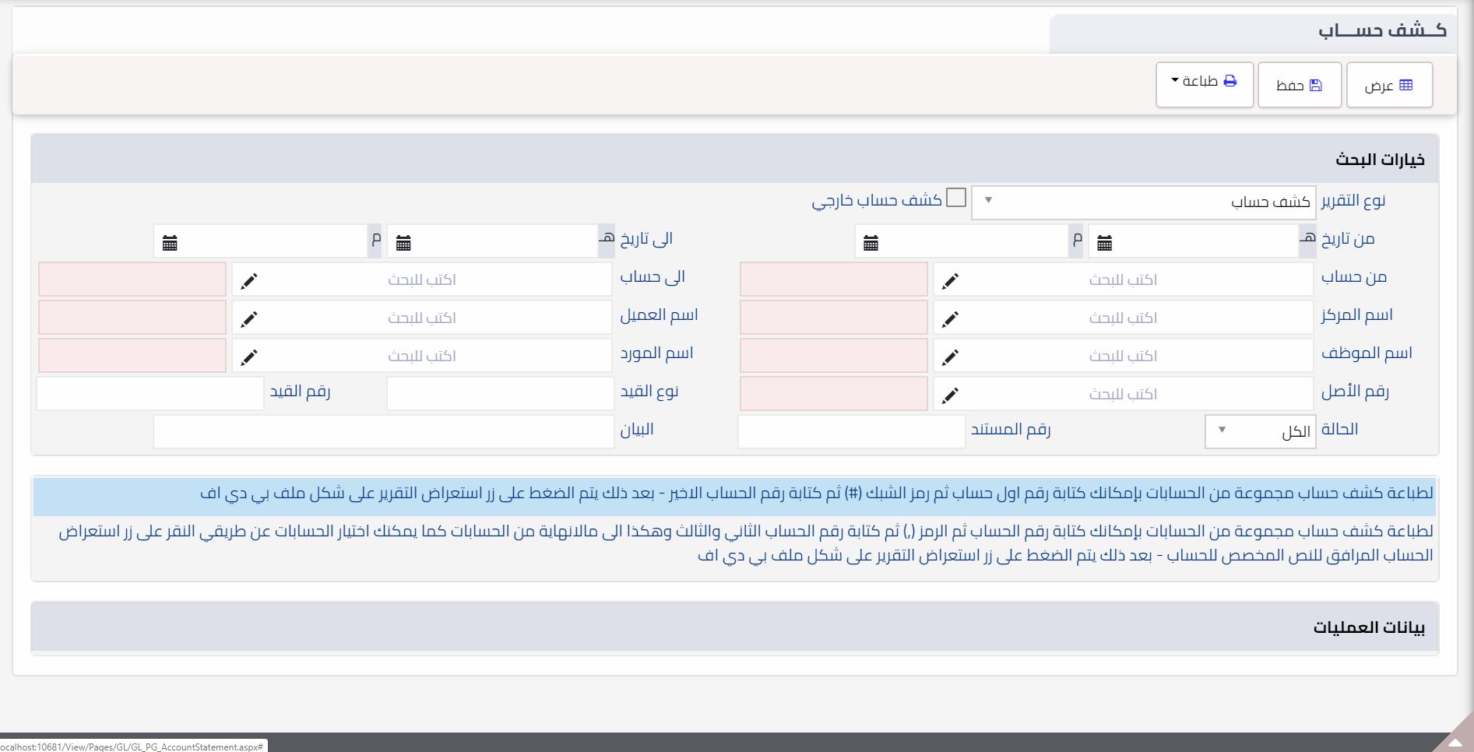Viewport: 1474px width, 752px height.
Task: Click pencil icon for اسم المورد
Action: pyautogui.click(x=249, y=357)
